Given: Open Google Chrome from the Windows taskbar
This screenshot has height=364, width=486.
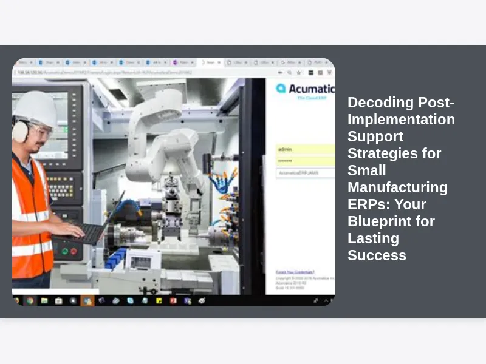Looking at the screenshot, I should (x=30, y=300).
